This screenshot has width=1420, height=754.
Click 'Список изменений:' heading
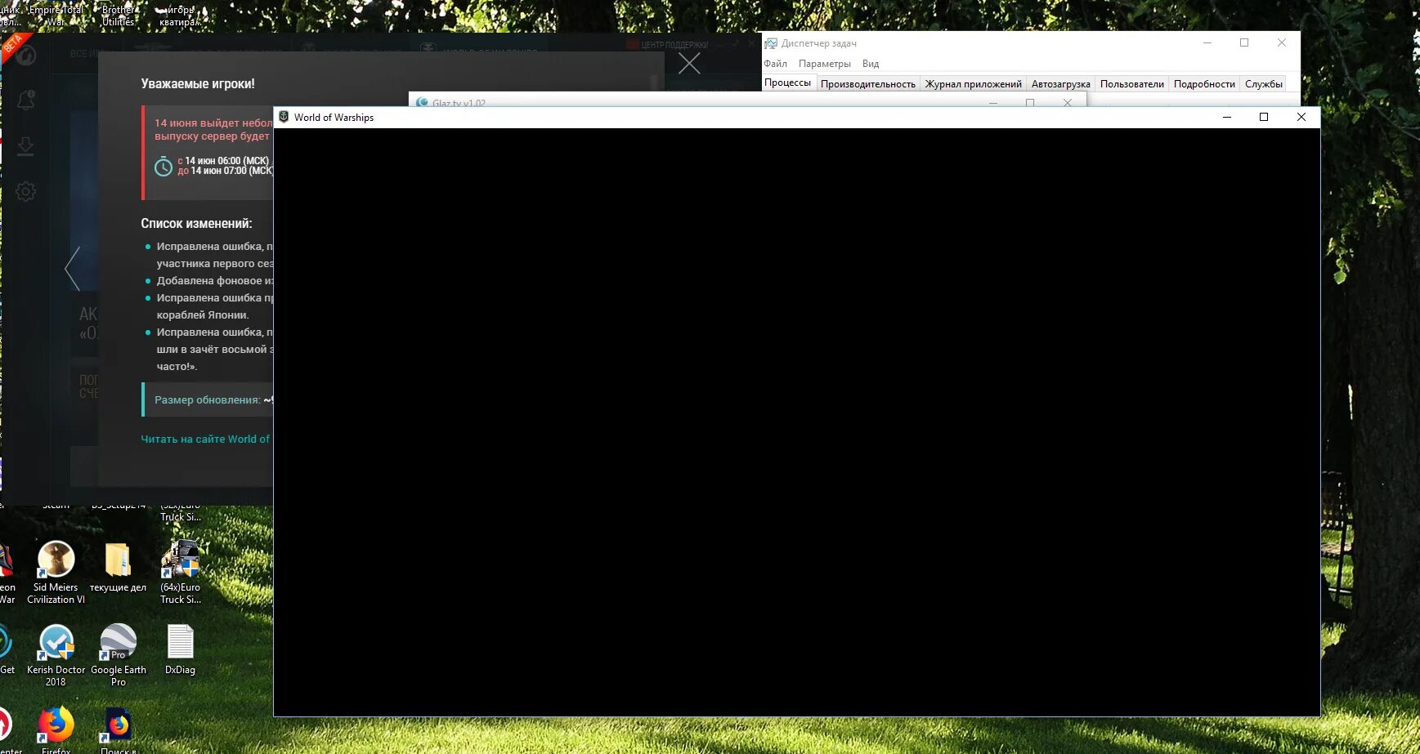(x=196, y=223)
